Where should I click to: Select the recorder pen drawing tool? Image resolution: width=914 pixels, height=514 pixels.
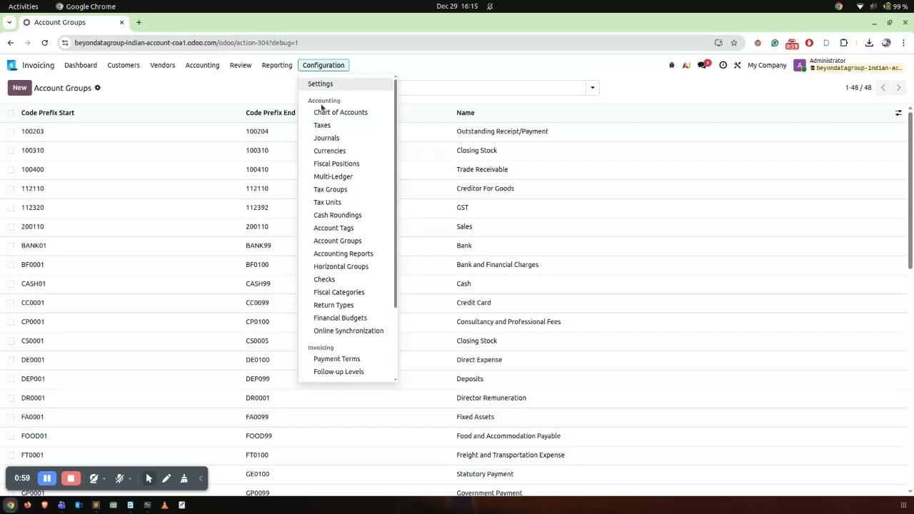[166, 478]
